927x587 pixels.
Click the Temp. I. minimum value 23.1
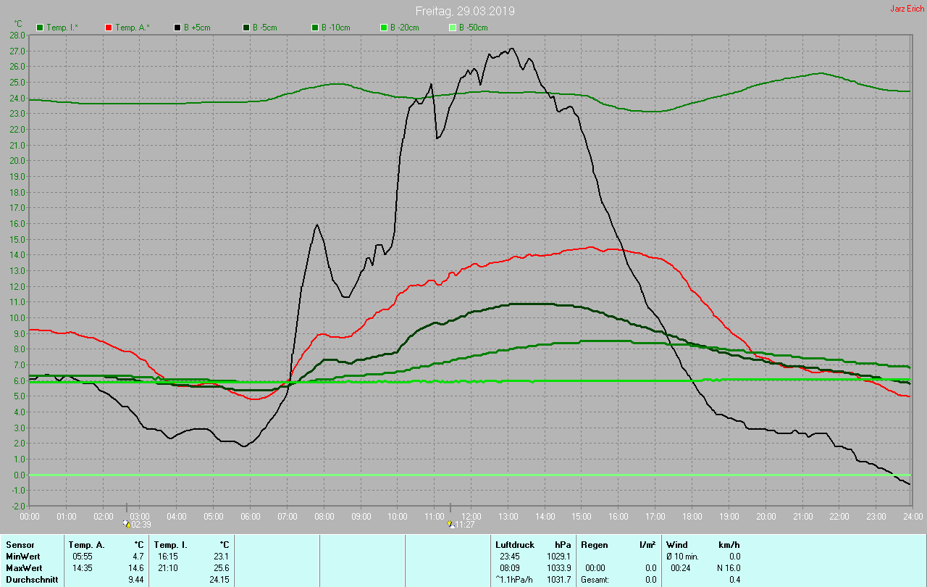click(222, 556)
